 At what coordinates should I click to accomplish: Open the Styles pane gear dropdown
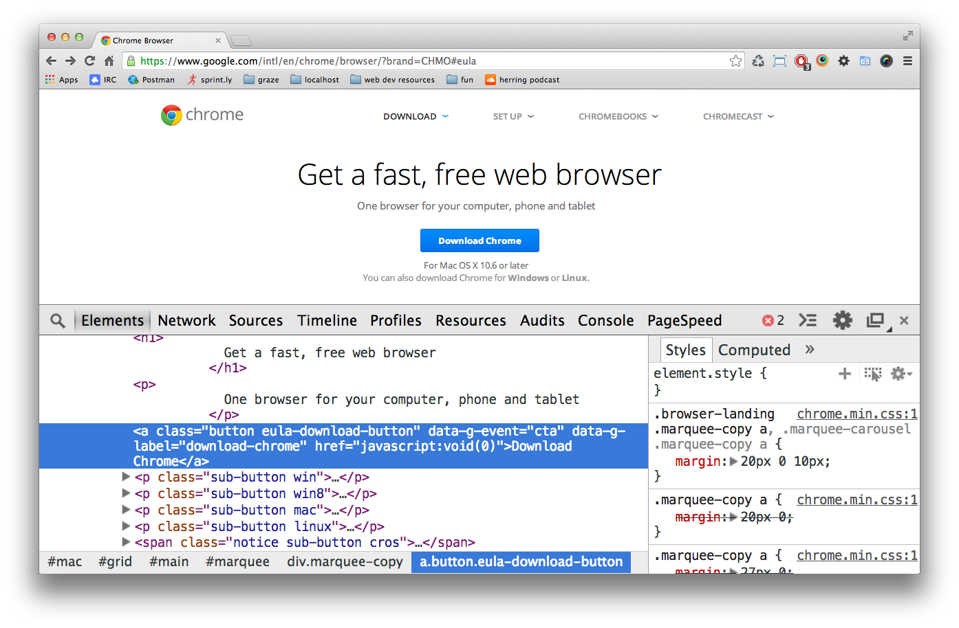(x=901, y=374)
